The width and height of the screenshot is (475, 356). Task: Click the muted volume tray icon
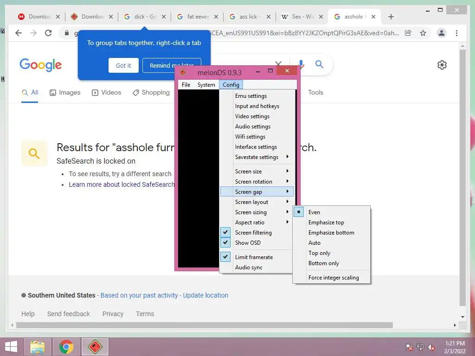(431, 347)
